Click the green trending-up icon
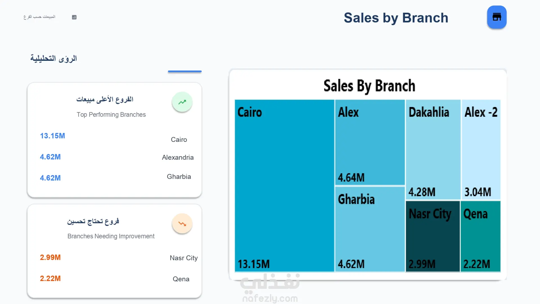 (x=182, y=102)
